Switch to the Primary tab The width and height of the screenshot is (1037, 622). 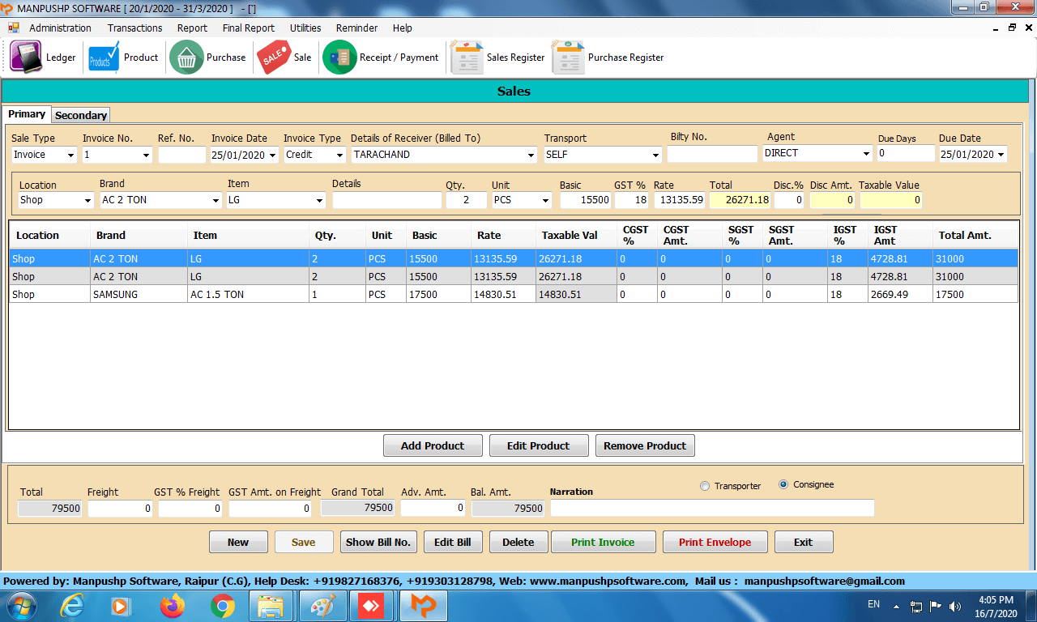(27, 114)
